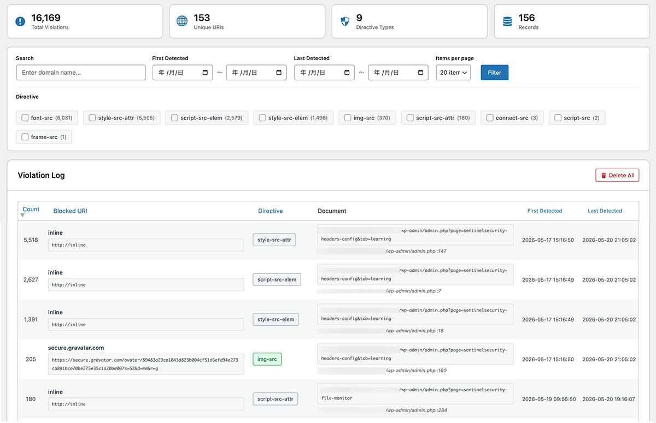Click the Violation Log heading

(41, 175)
